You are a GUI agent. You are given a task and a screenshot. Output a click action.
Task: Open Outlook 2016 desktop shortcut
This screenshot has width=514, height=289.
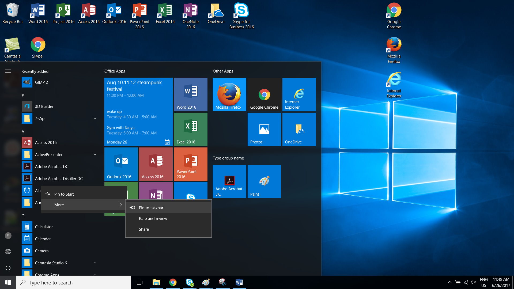(x=114, y=13)
